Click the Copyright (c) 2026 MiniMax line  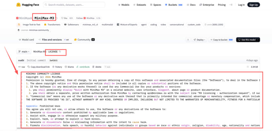[44, 77]
